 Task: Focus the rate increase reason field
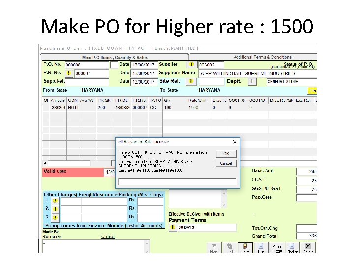[x=177, y=182]
